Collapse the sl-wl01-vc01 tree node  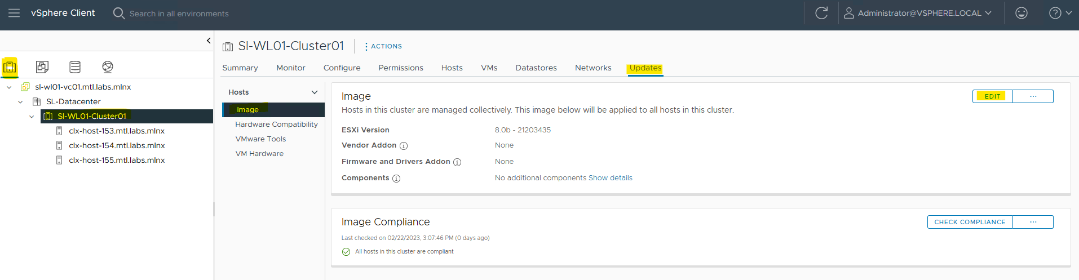pyautogui.click(x=9, y=87)
